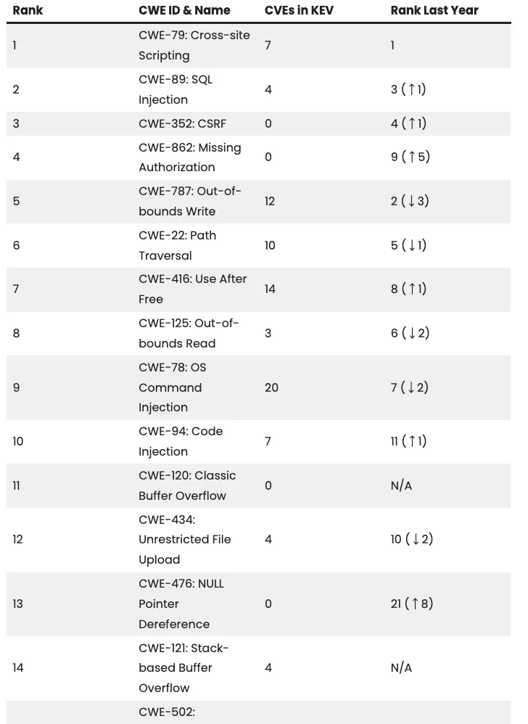The width and height of the screenshot is (528, 724).
Task: Click the CWE-416: Use After Free entry
Action: [192, 289]
